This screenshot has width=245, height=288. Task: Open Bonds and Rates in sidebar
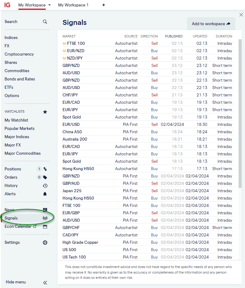coord(20,79)
